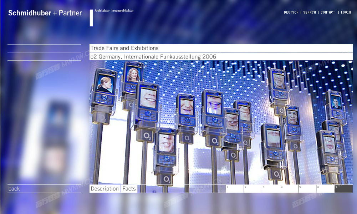357x214 pixels.
Task: Show slide 3 in the image pager
Action: pos(271,189)
